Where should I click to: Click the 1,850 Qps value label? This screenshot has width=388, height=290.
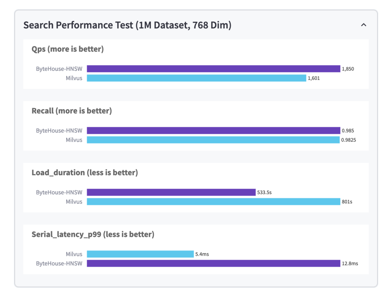point(348,69)
